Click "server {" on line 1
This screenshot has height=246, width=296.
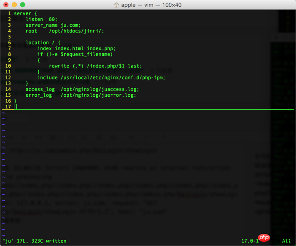click(25, 14)
